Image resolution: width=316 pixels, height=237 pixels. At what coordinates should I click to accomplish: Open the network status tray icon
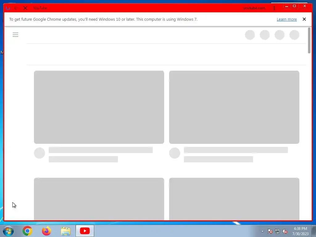277,231
